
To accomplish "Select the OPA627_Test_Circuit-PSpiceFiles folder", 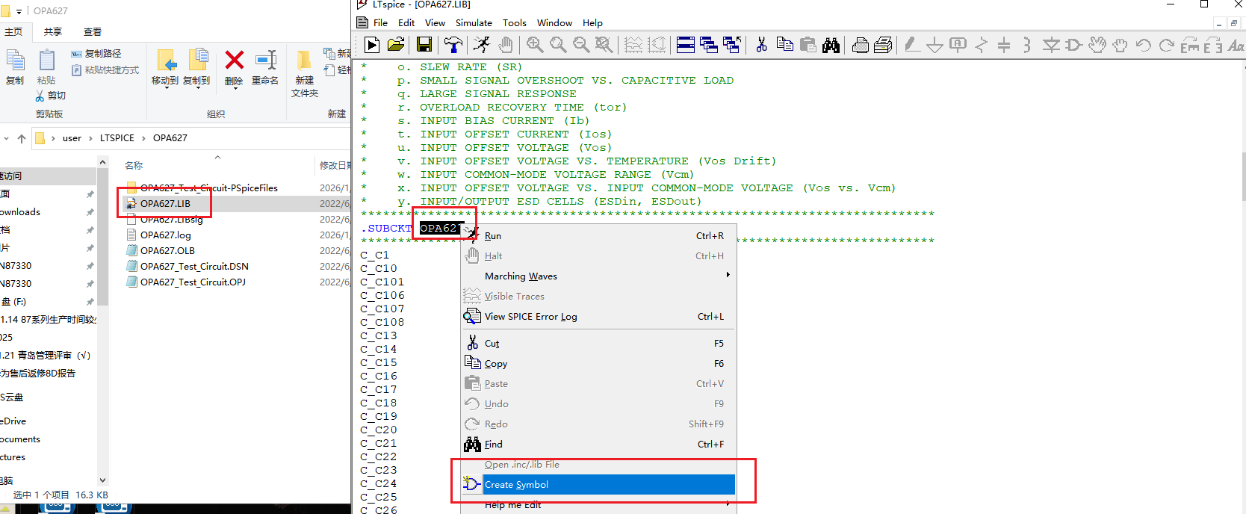I will tap(208, 188).
